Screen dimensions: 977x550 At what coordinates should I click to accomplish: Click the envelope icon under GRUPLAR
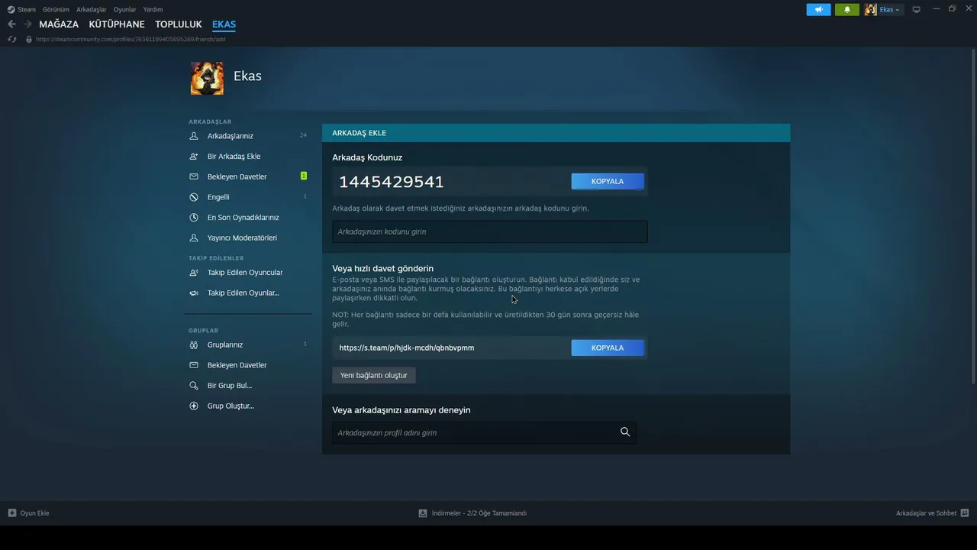point(194,365)
